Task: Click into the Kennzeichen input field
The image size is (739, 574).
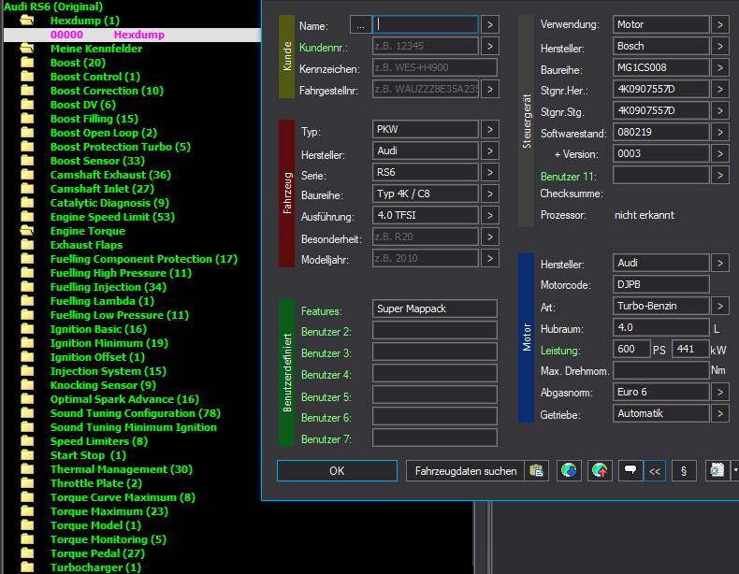Action: [x=435, y=67]
